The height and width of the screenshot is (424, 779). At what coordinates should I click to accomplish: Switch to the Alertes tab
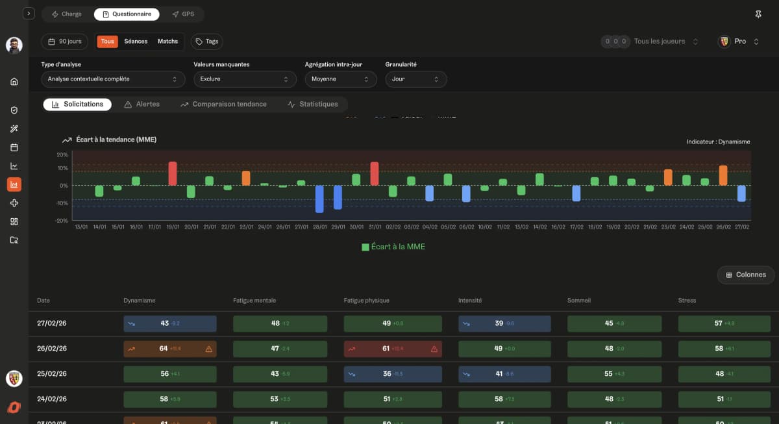142,105
